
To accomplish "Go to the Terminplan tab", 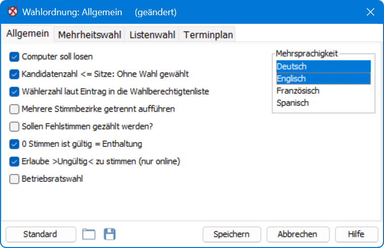I will pyautogui.click(x=207, y=35).
